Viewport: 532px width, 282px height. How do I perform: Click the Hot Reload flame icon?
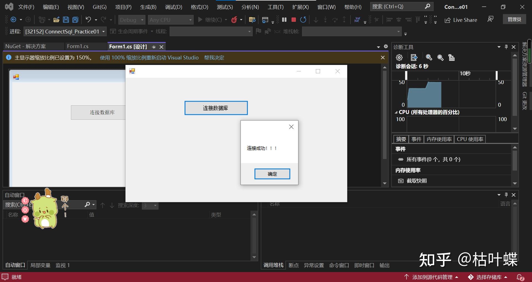coord(234,20)
